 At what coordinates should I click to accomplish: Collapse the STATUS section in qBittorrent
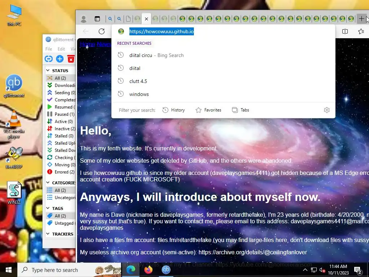coord(48,70)
